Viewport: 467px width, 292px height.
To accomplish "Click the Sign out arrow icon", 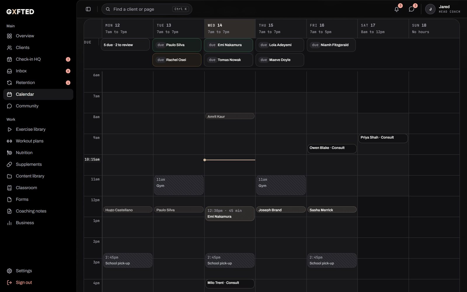I will (9, 282).
